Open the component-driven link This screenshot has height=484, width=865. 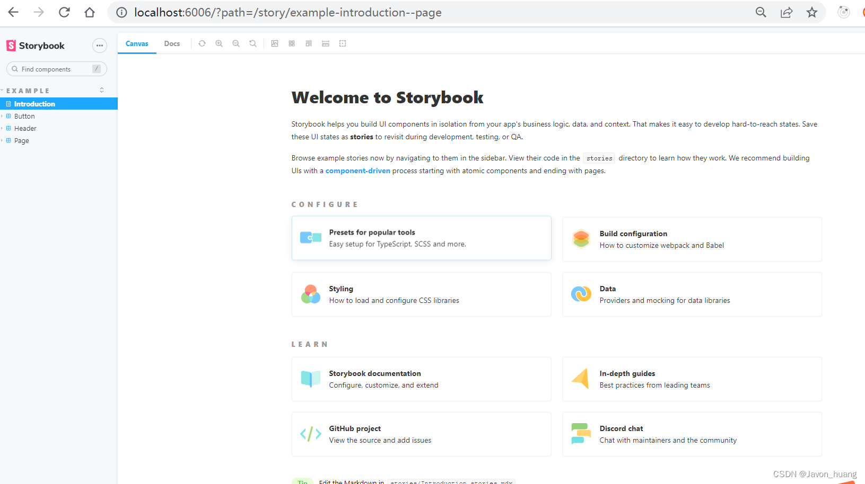357,171
